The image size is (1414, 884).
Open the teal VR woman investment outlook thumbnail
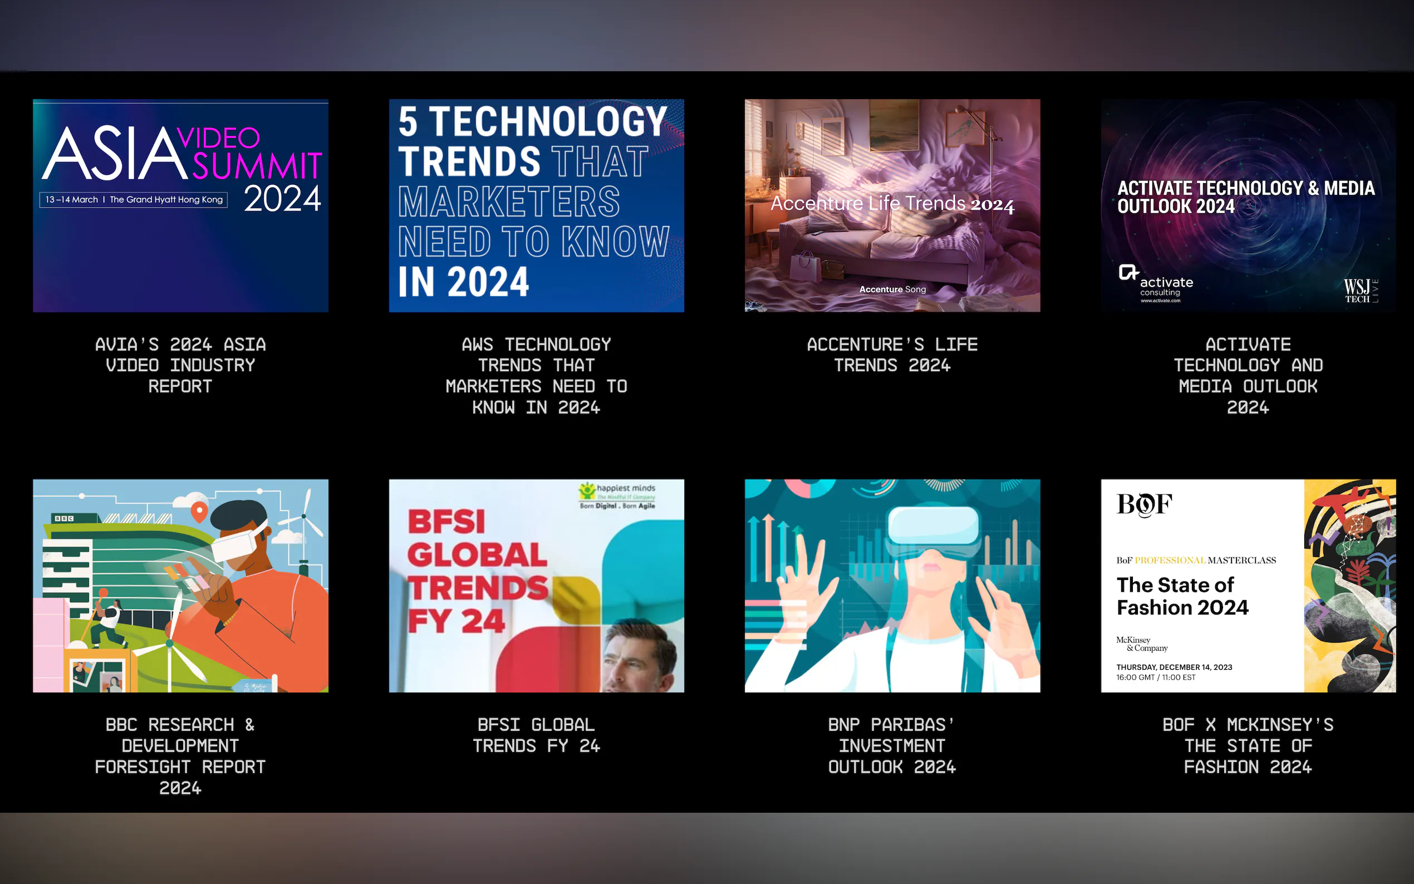(x=892, y=586)
